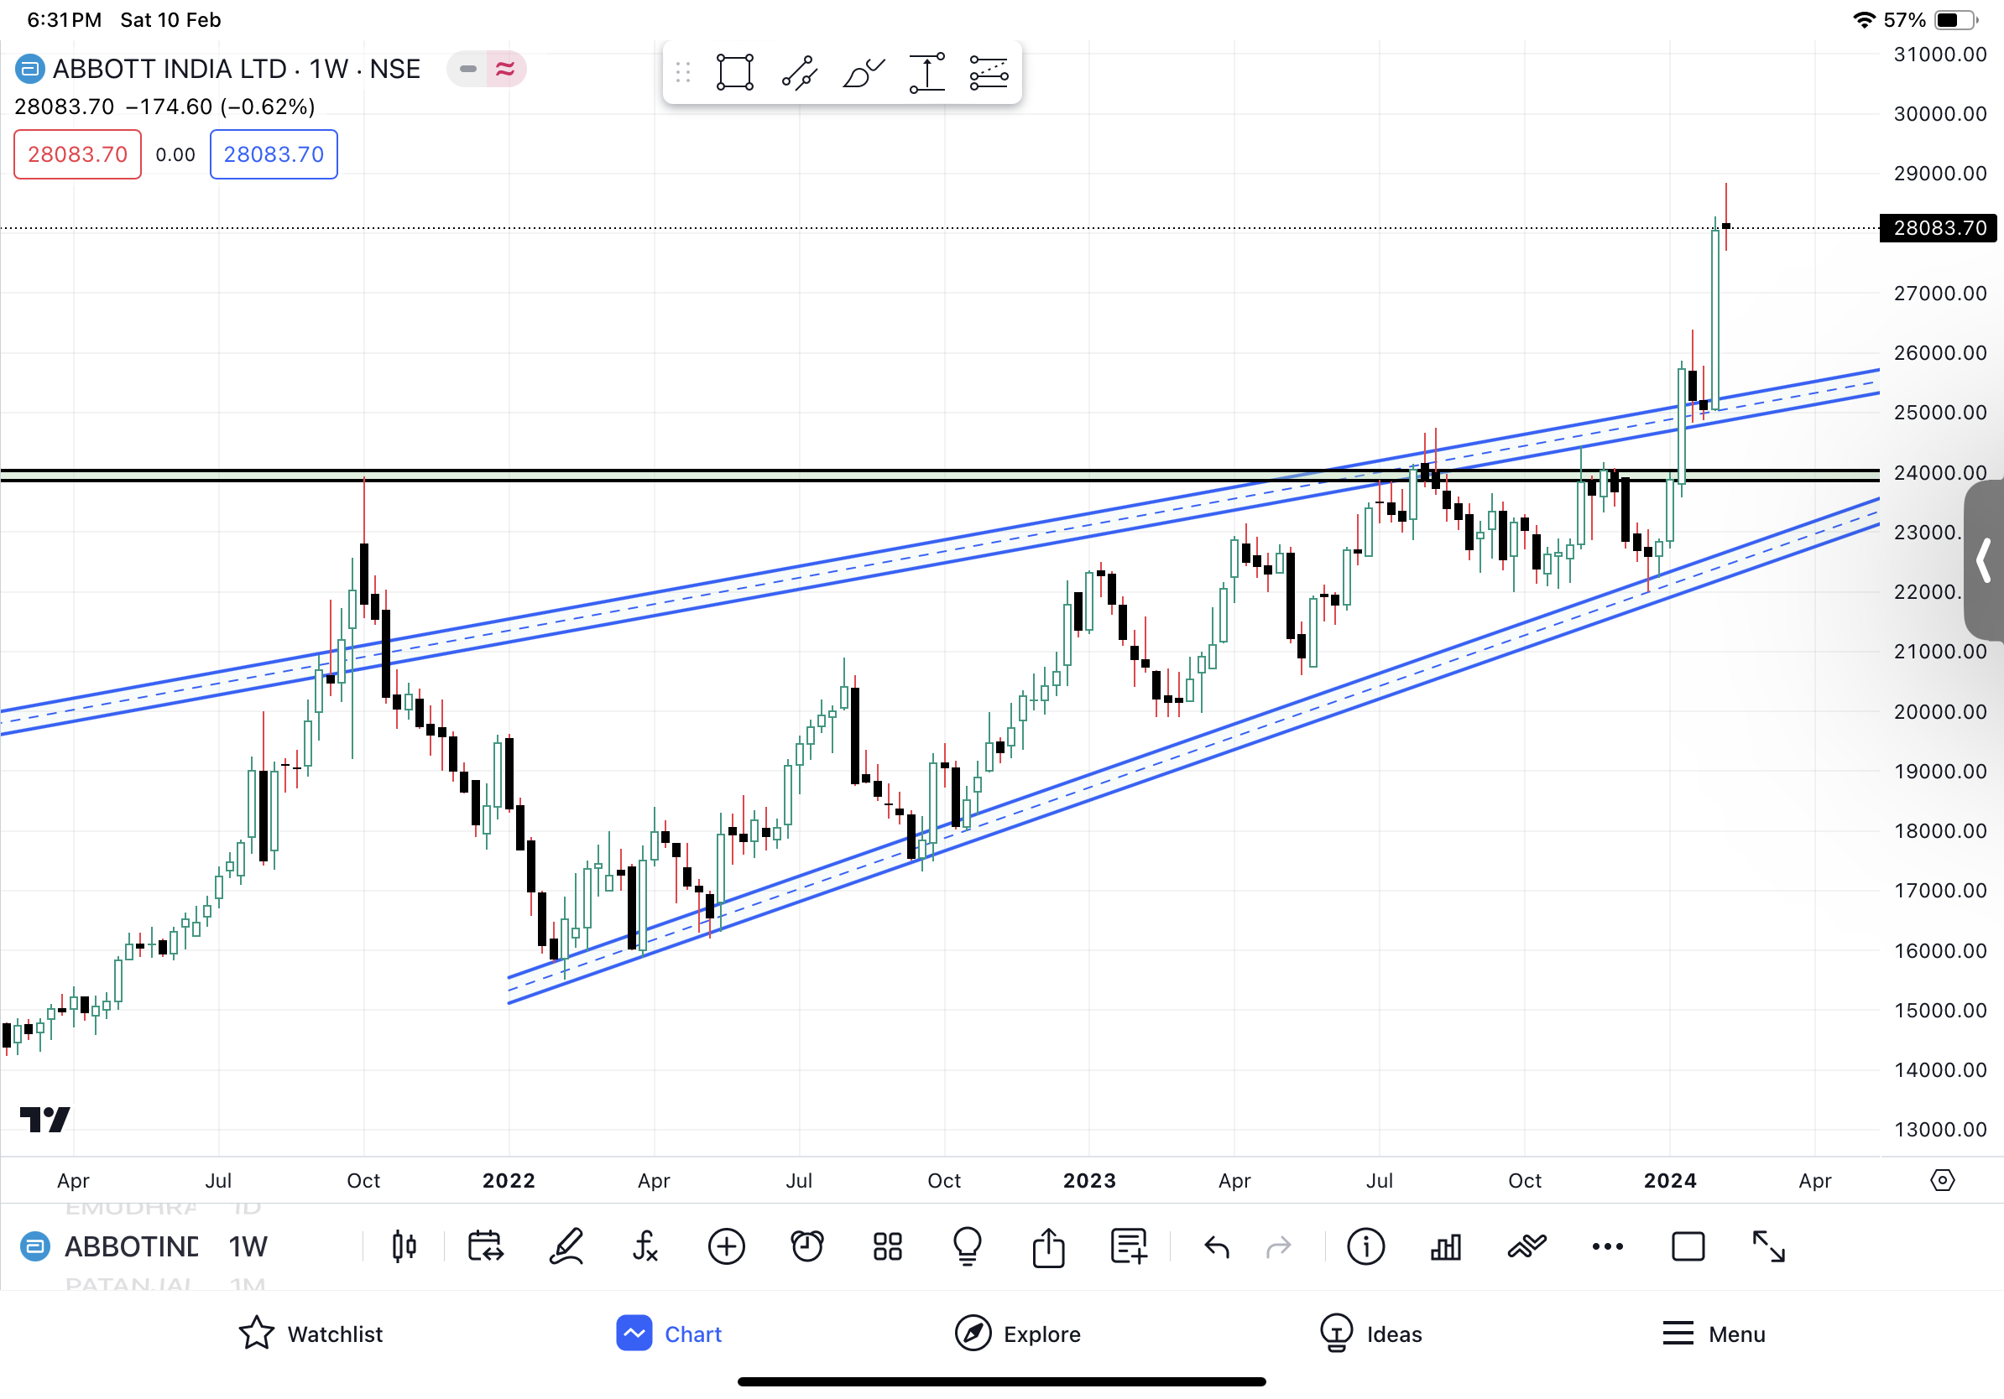The height and width of the screenshot is (1399, 2004).
Task: Undo the last chart action
Action: 1217,1247
